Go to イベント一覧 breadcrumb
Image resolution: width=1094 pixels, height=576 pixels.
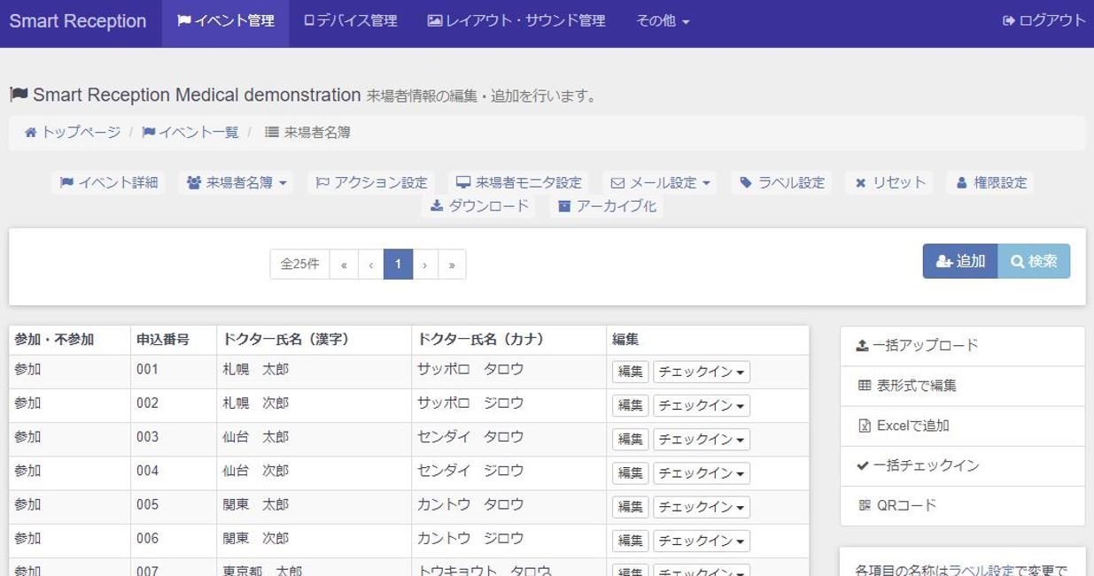190,133
